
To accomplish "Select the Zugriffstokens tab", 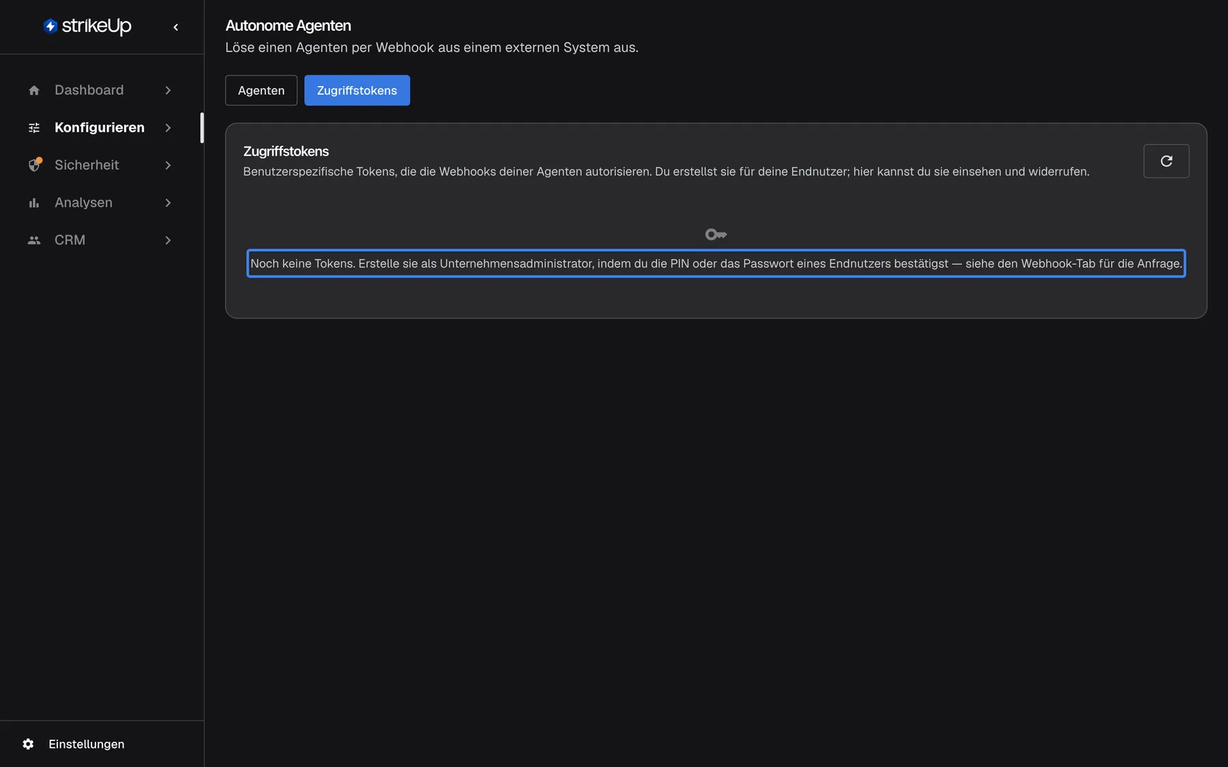I will click(x=357, y=90).
